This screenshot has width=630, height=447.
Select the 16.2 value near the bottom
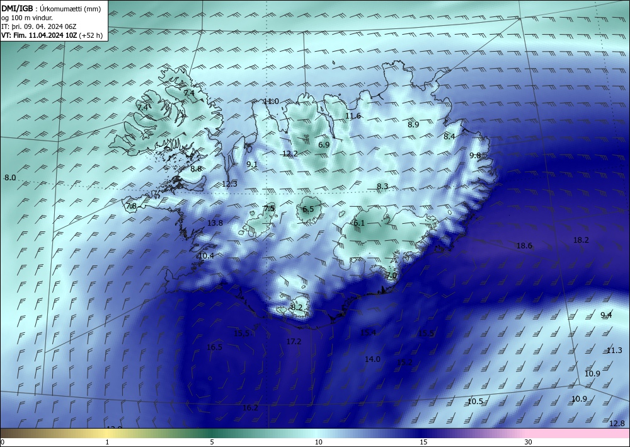[x=250, y=408]
